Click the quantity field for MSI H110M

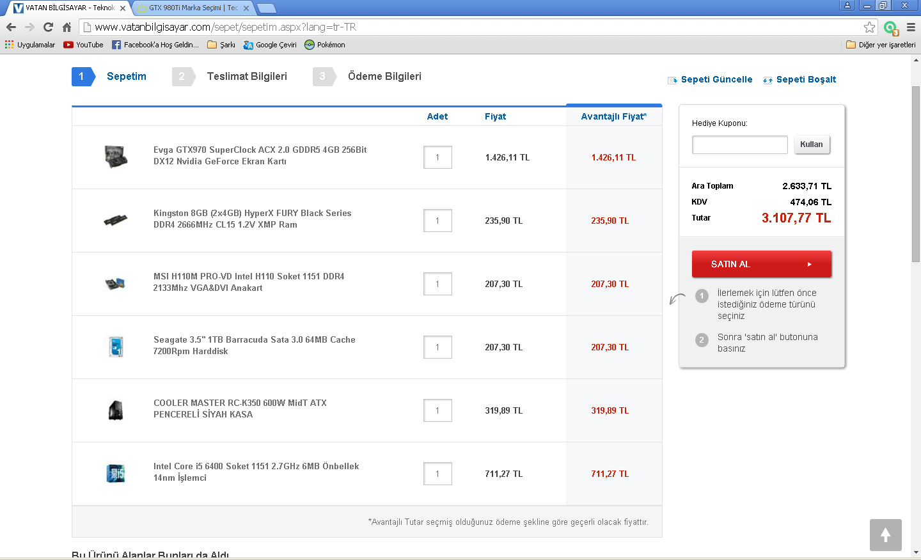click(x=437, y=284)
